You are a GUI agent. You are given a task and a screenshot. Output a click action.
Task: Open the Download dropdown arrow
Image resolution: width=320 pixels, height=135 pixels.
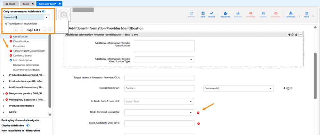pyautogui.click(x=299, y=16)
